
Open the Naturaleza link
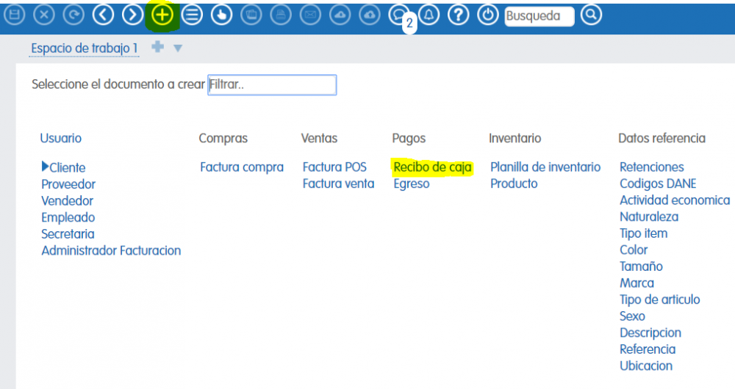pos(649,217)
